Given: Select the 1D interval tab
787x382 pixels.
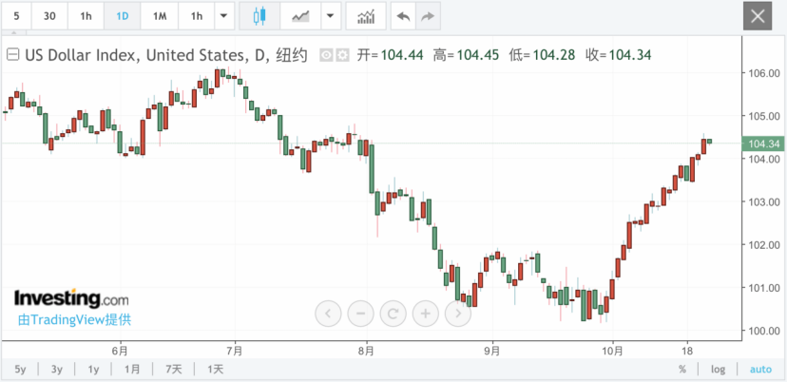Looking at the screenshot, I should click(x=122, y=16).
